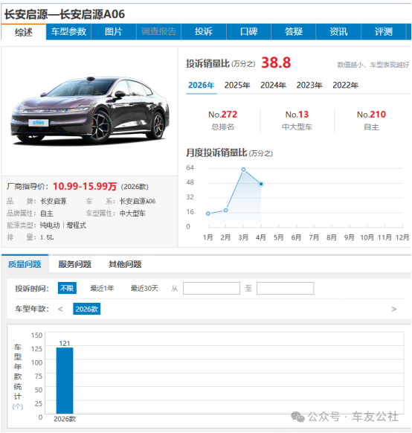The width and height of the screenshot is (412, 433).
Task: Select the 2025年 ranking year
Action: coord(237,85)
